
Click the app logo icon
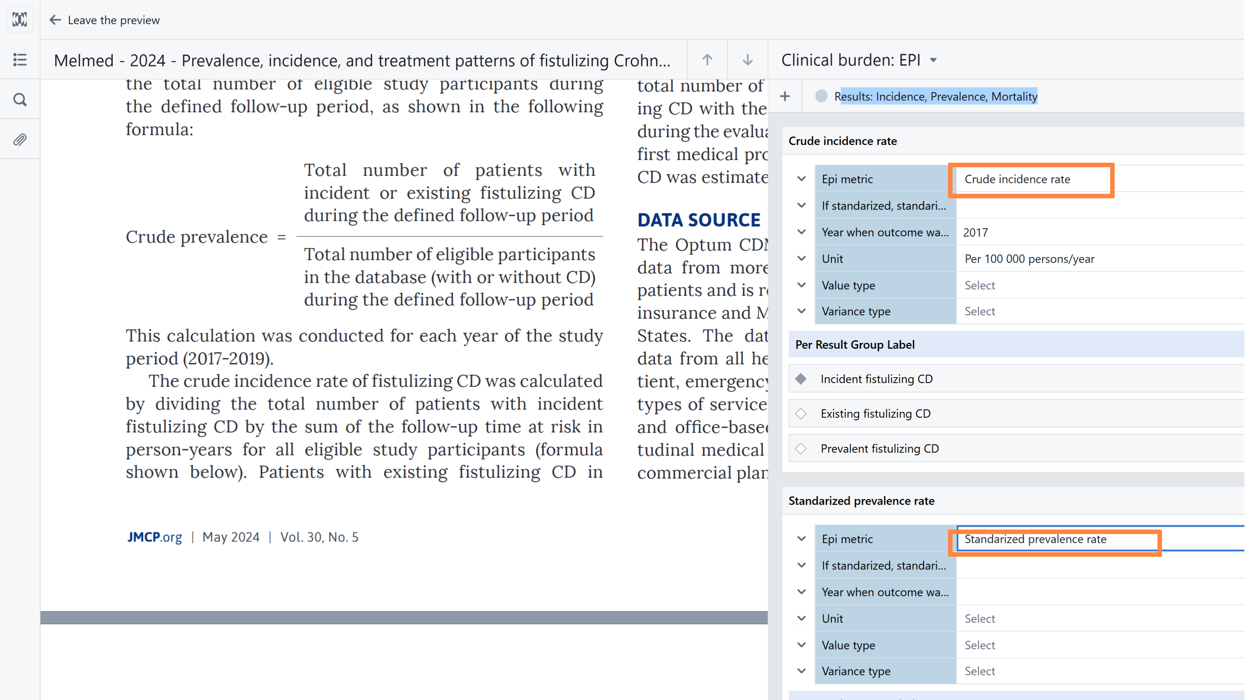pyautogui.click(x=20, y=20)
